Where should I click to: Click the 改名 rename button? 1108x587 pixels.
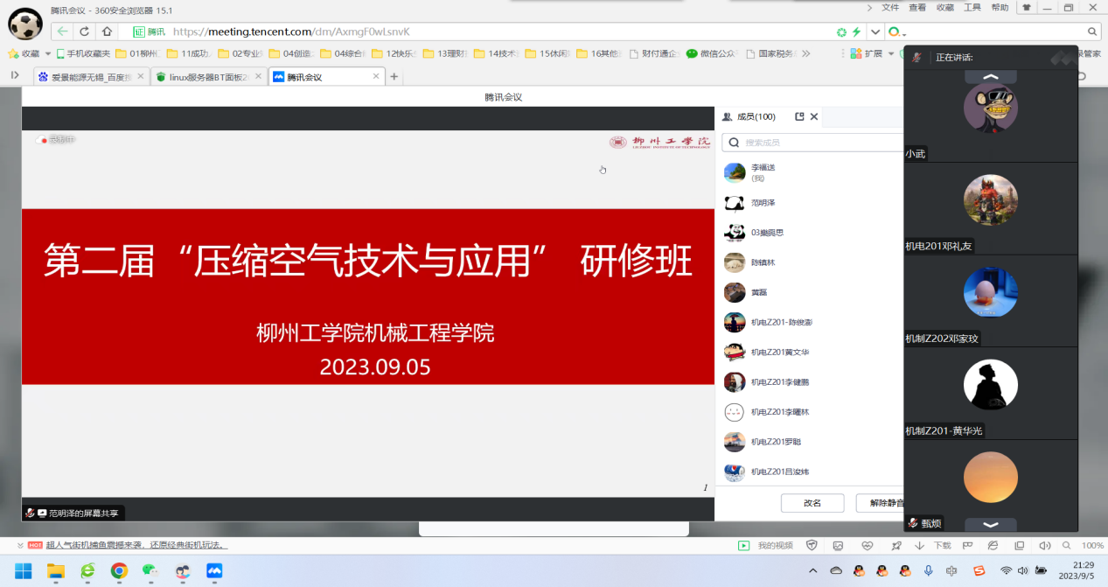point(812,503)
